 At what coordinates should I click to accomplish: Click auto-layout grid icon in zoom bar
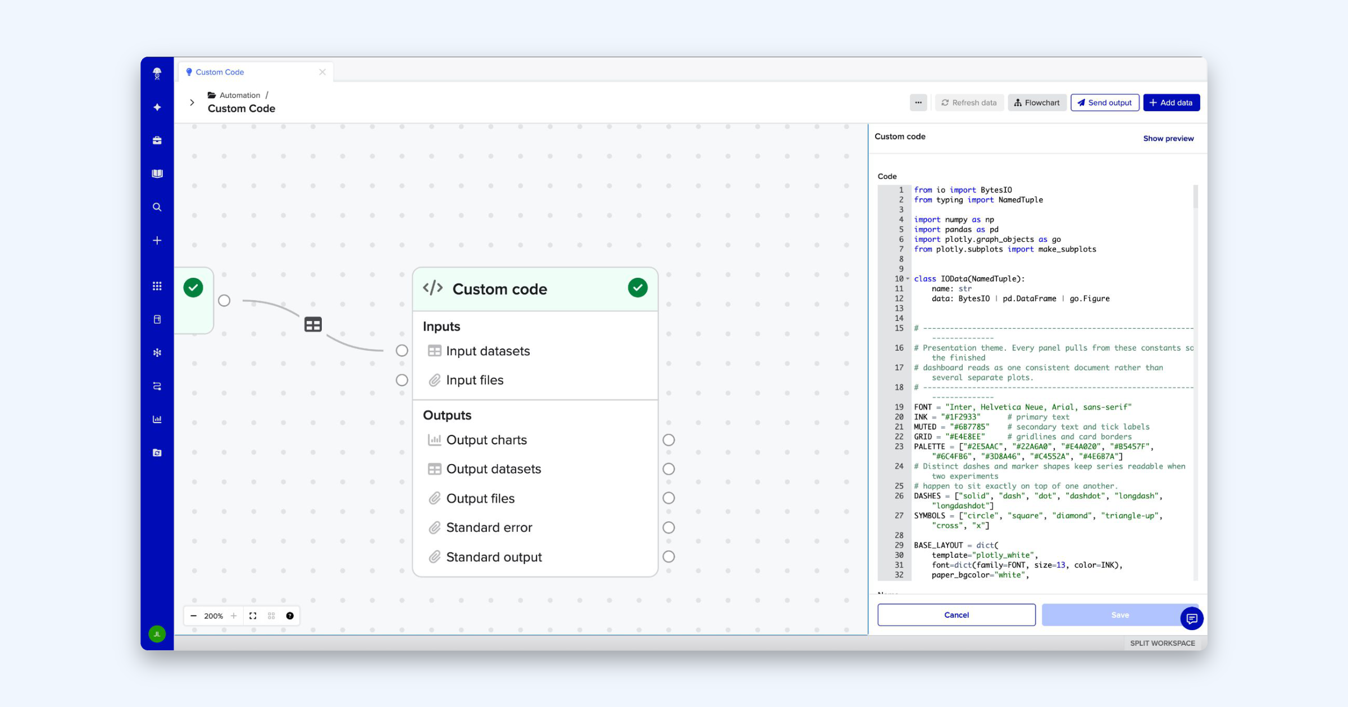(271, 616)
